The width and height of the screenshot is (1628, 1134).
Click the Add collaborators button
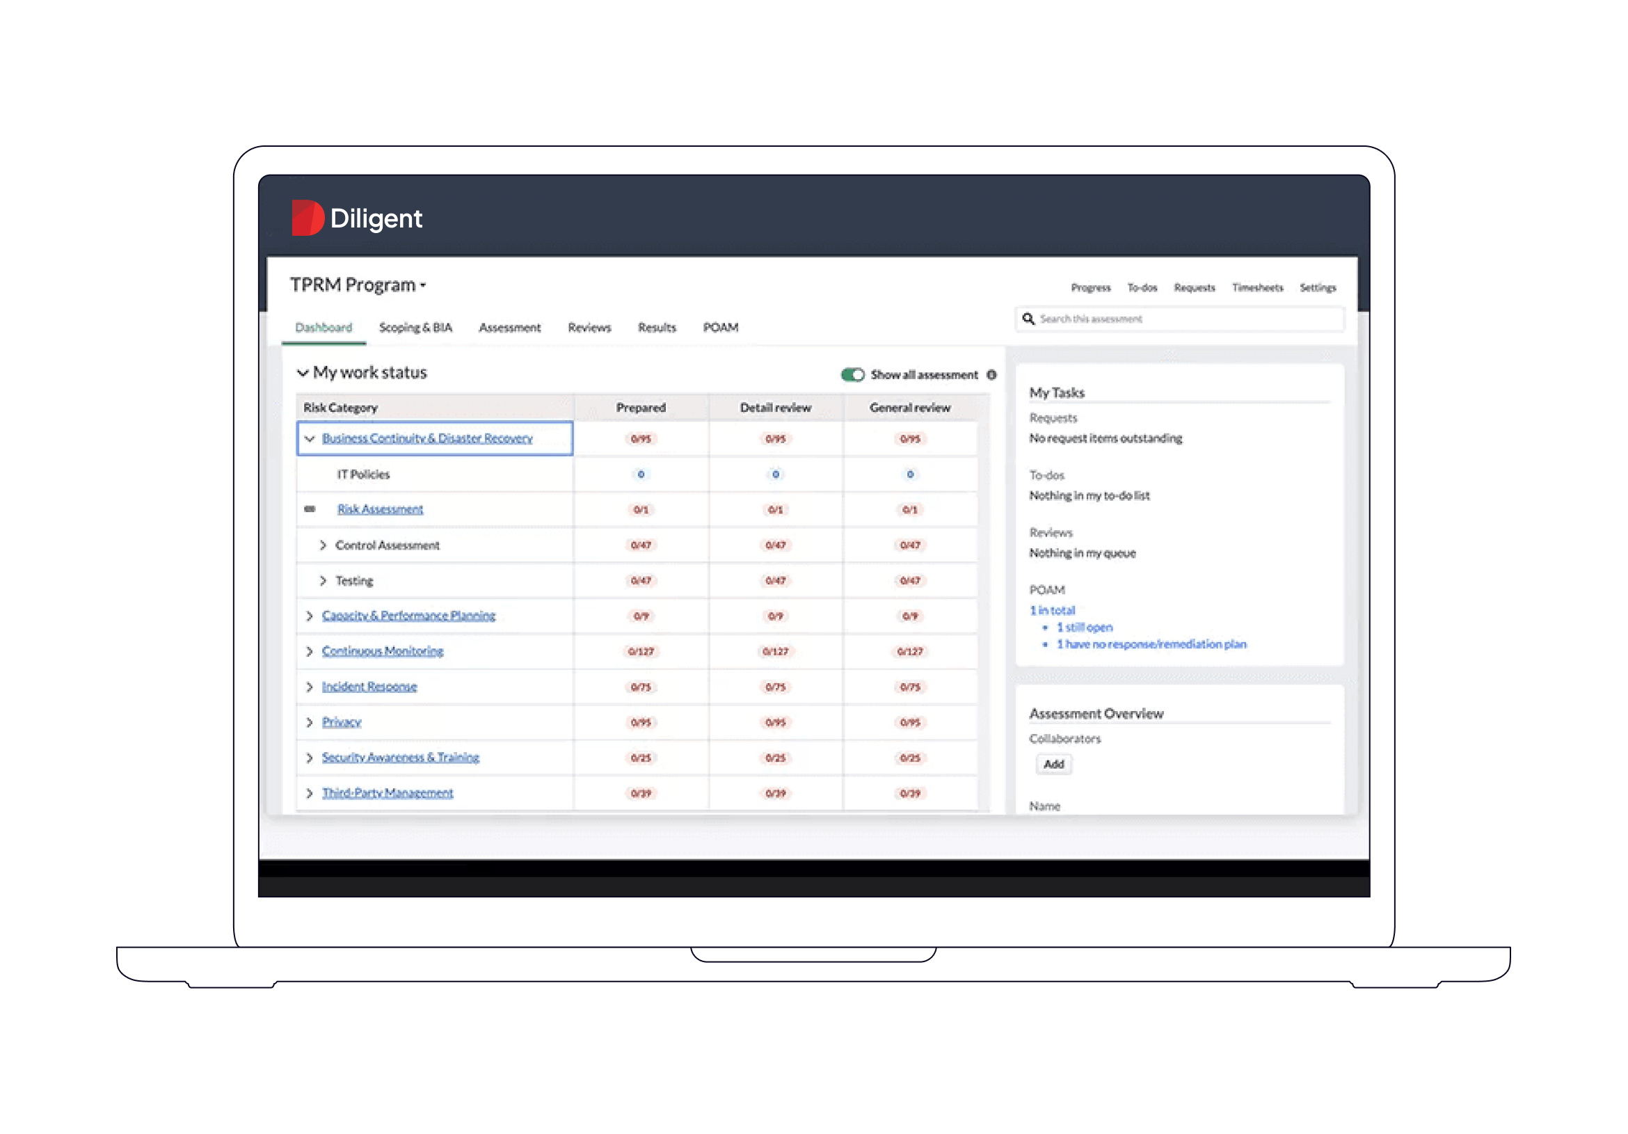(x=1053, y=764)
